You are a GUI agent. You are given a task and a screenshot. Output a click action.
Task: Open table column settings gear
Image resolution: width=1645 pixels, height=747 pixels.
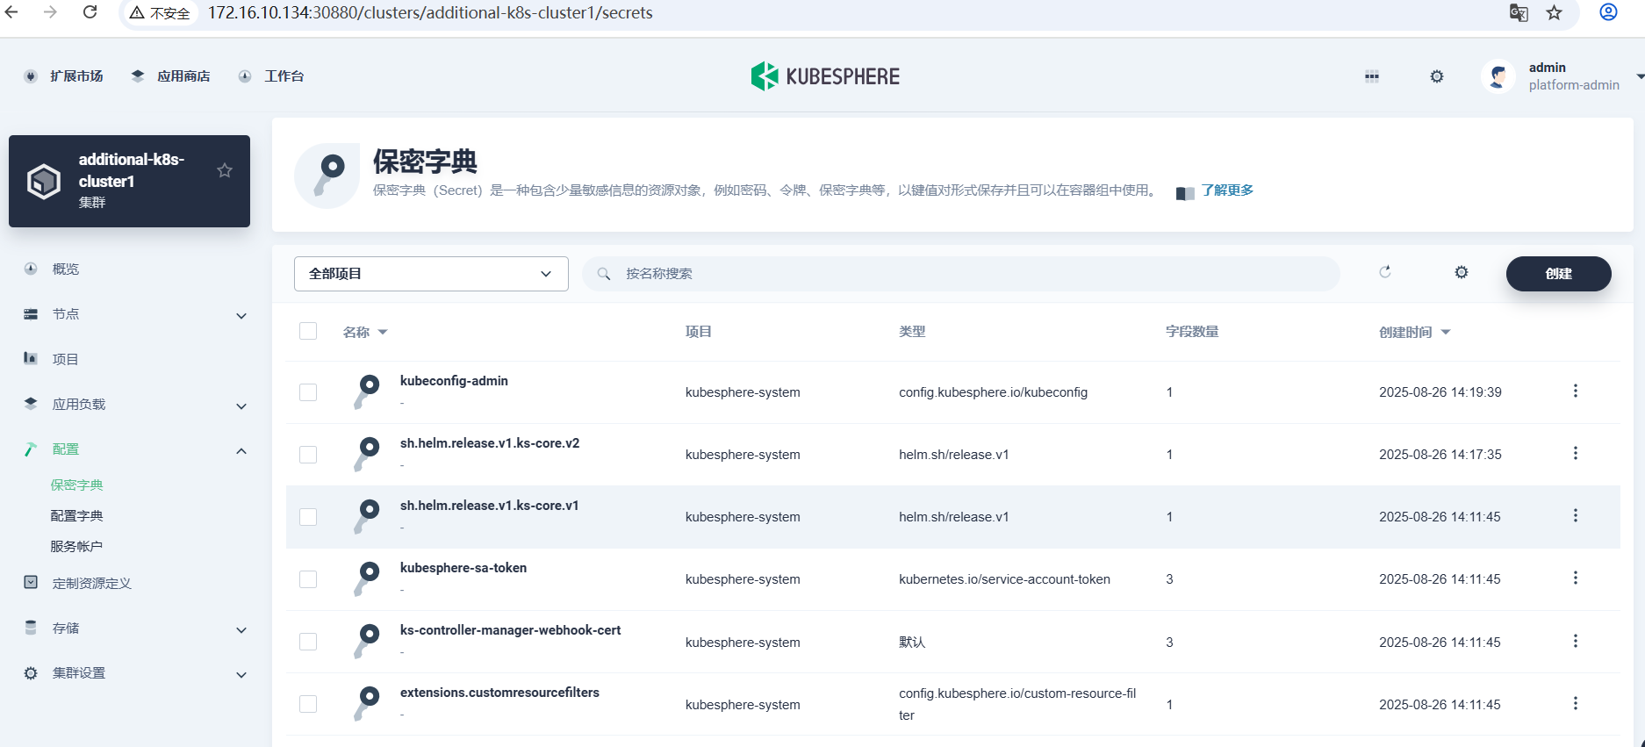coord(1462,272)
